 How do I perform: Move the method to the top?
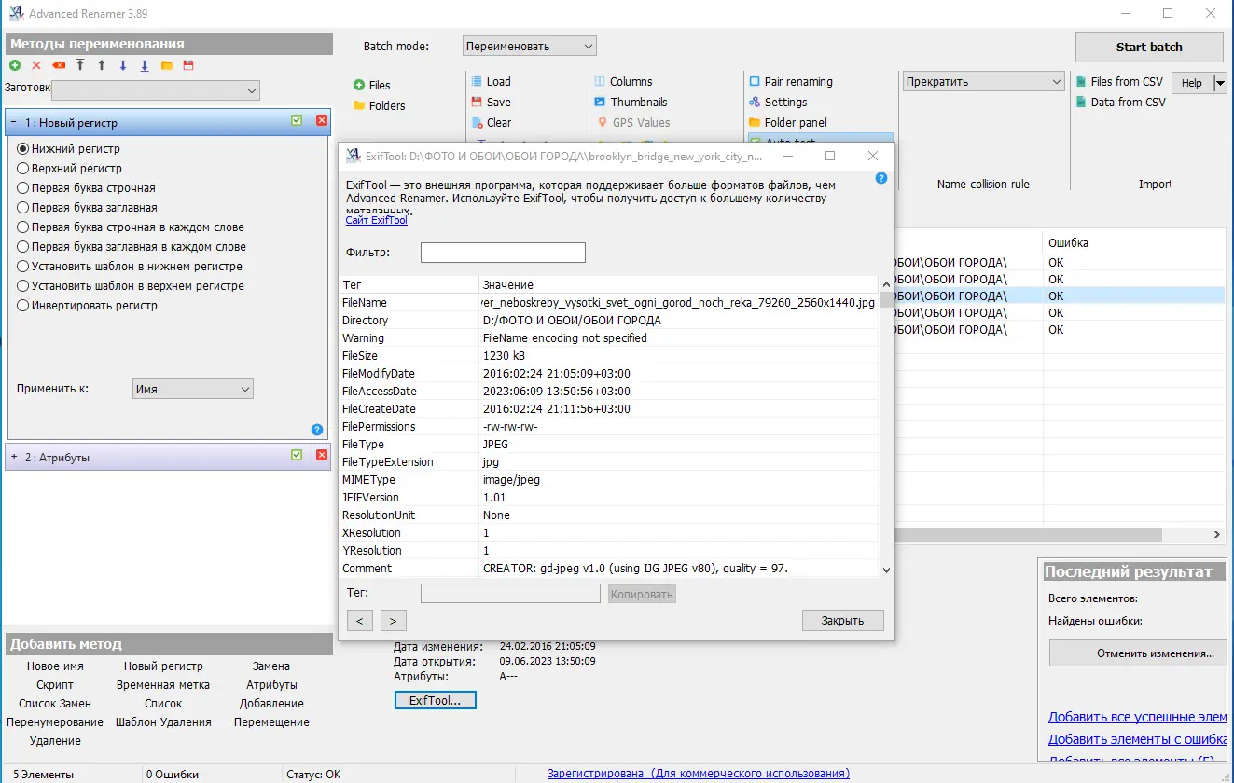click(80, 65)
